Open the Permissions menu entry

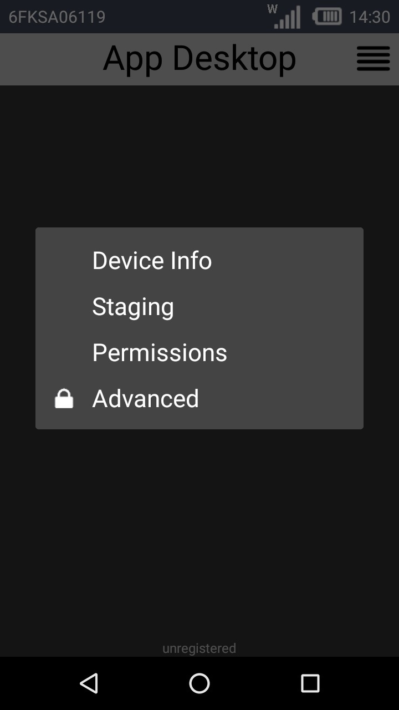(x=160, y=352)
